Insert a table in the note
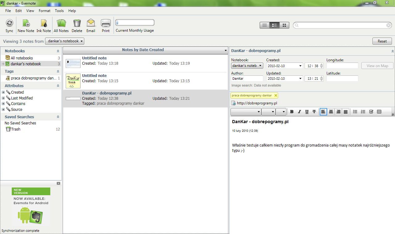395x234 pixels. (379, 112)
